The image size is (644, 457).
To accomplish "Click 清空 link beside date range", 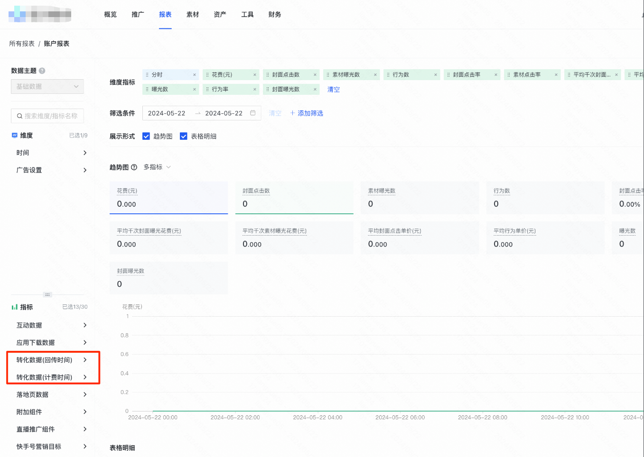I will (275, 113).
